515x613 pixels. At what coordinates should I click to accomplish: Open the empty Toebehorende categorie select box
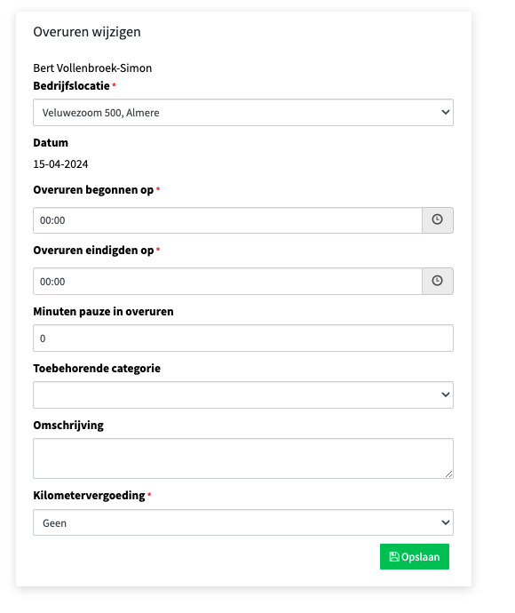click(x=243, y=394)
